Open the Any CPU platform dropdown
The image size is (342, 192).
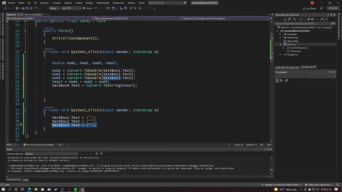[71, 8]
